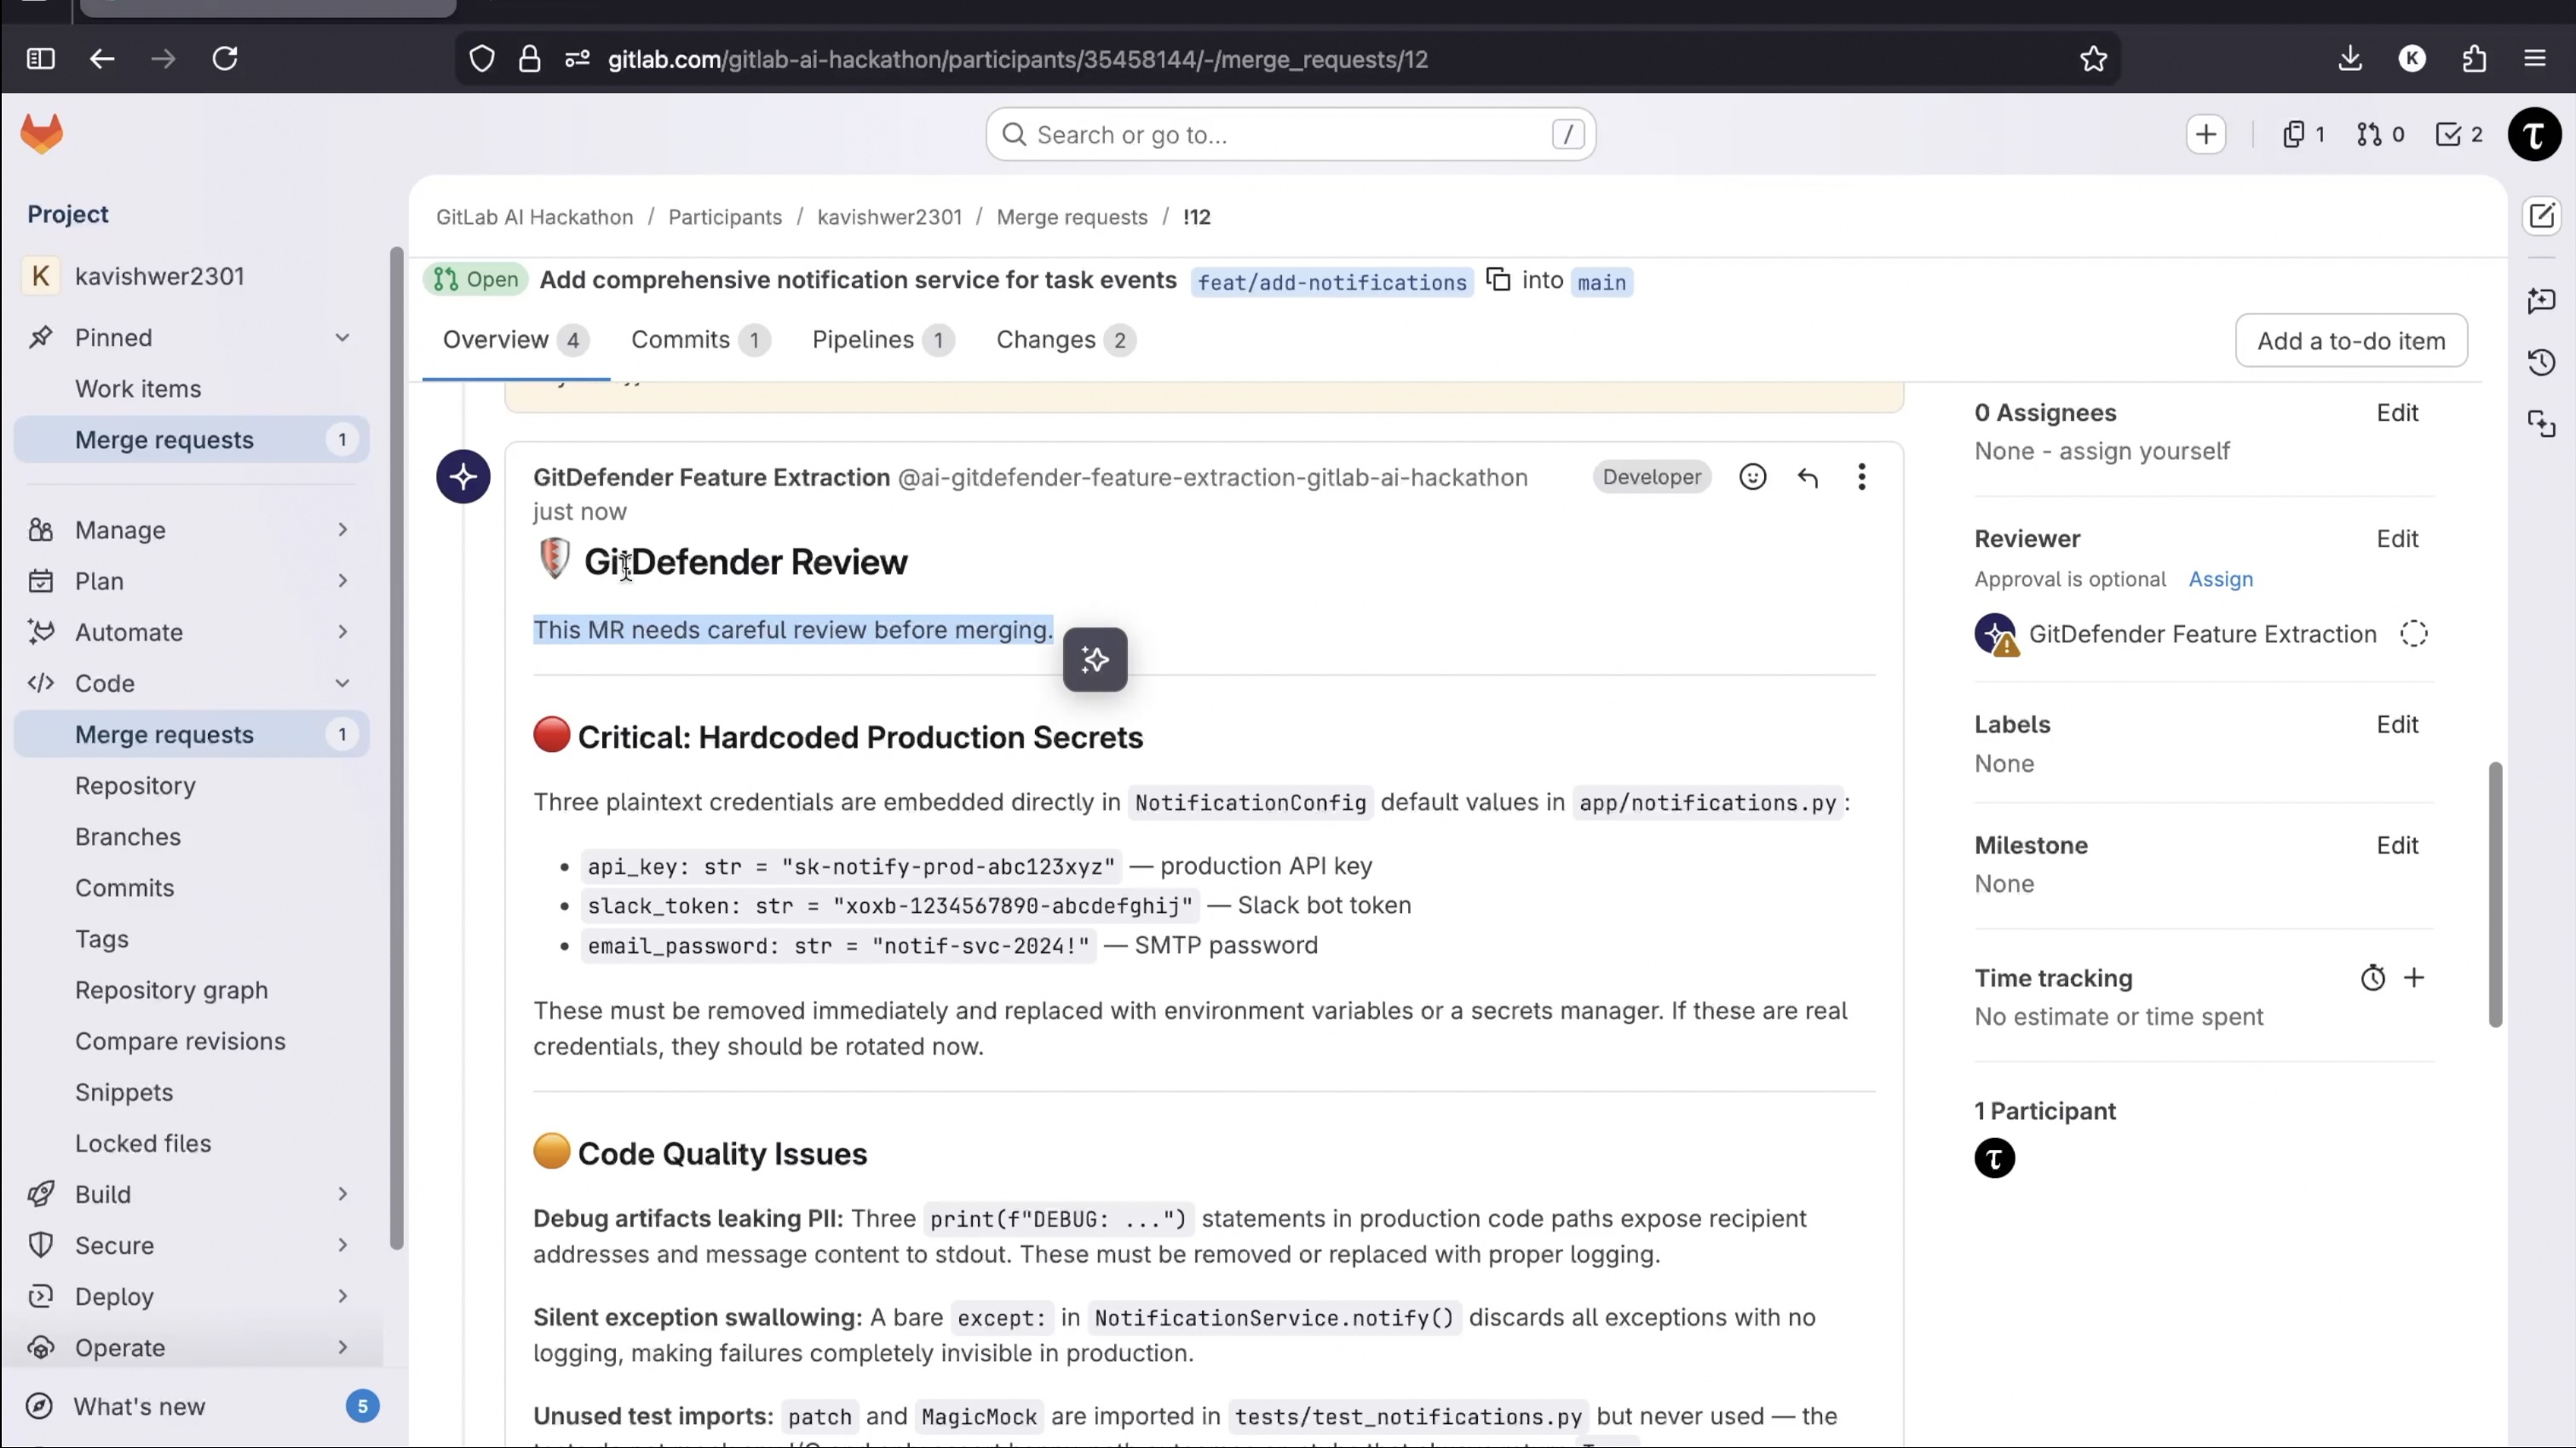Start the time tracking timer icon
The width and height of the screenshot is (2576, 1448).
pos(2373,978)
